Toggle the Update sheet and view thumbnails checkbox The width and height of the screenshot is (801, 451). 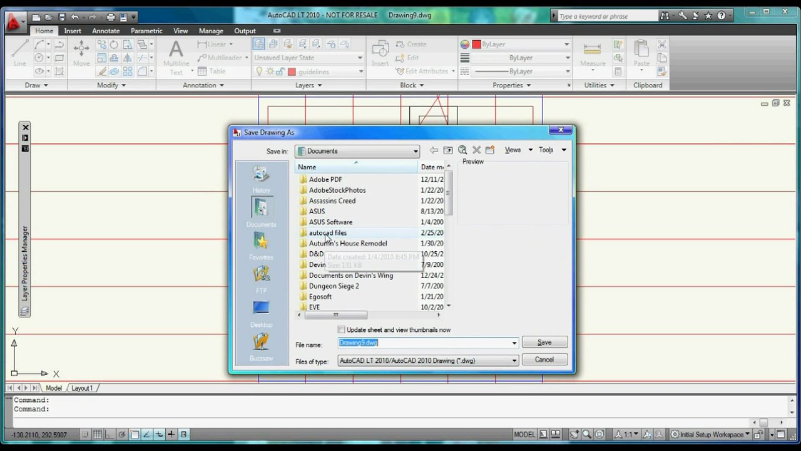(342, 329)
